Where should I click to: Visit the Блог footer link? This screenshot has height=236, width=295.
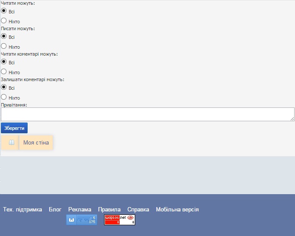(55, 210)
